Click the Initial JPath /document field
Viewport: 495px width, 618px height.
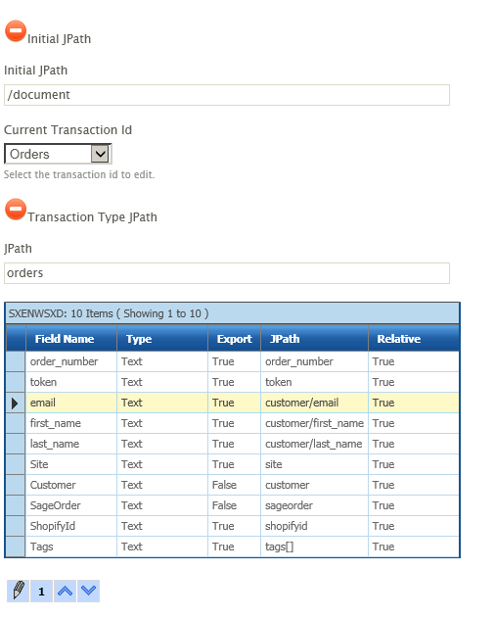227,95
